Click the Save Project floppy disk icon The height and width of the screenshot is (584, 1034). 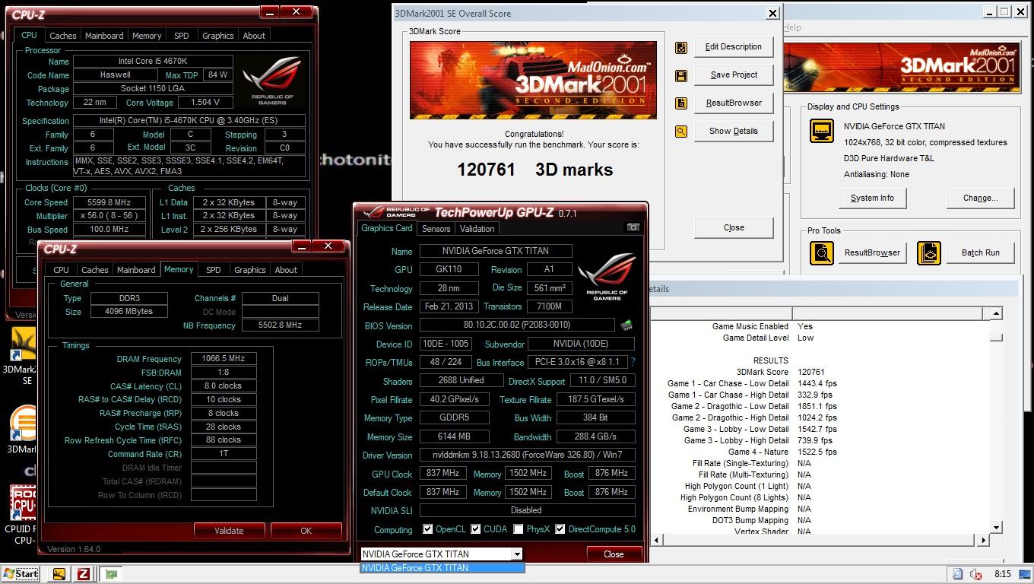click(681, 75)
